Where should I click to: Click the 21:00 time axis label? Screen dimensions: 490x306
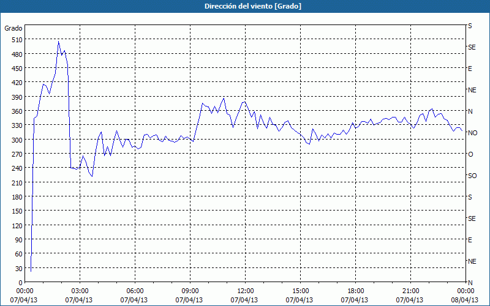(x=410, y=291)
